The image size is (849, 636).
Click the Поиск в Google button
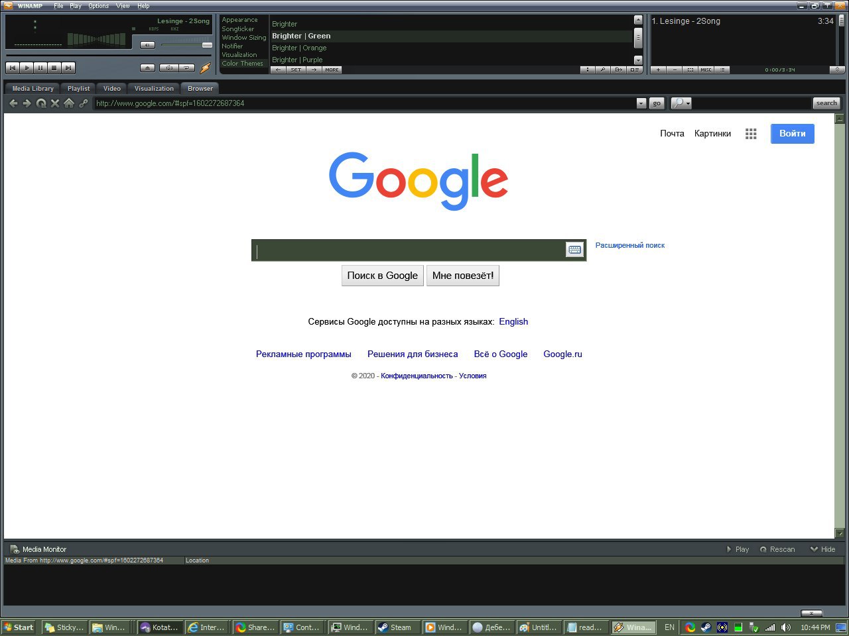coord(383,276)
